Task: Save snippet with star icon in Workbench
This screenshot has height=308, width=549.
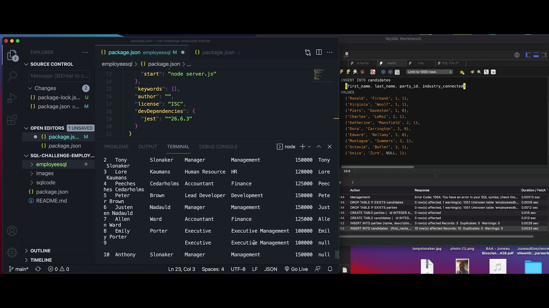Action: [462, 72]
